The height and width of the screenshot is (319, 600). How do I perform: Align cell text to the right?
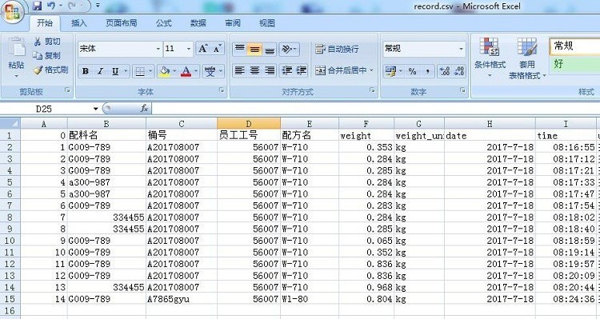pyautogui.click(x=270, y=70)
